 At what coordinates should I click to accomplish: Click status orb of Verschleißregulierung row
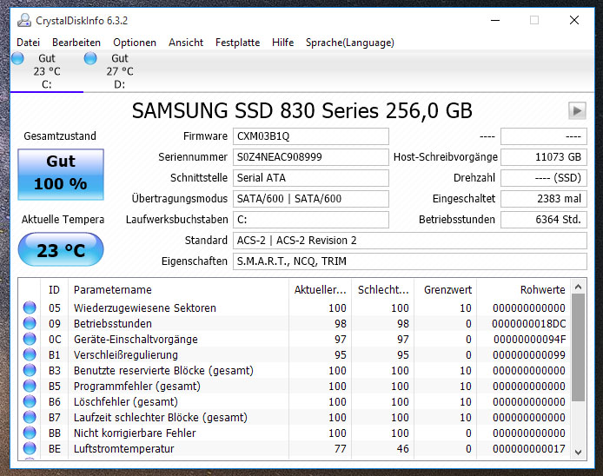(30, 354)
